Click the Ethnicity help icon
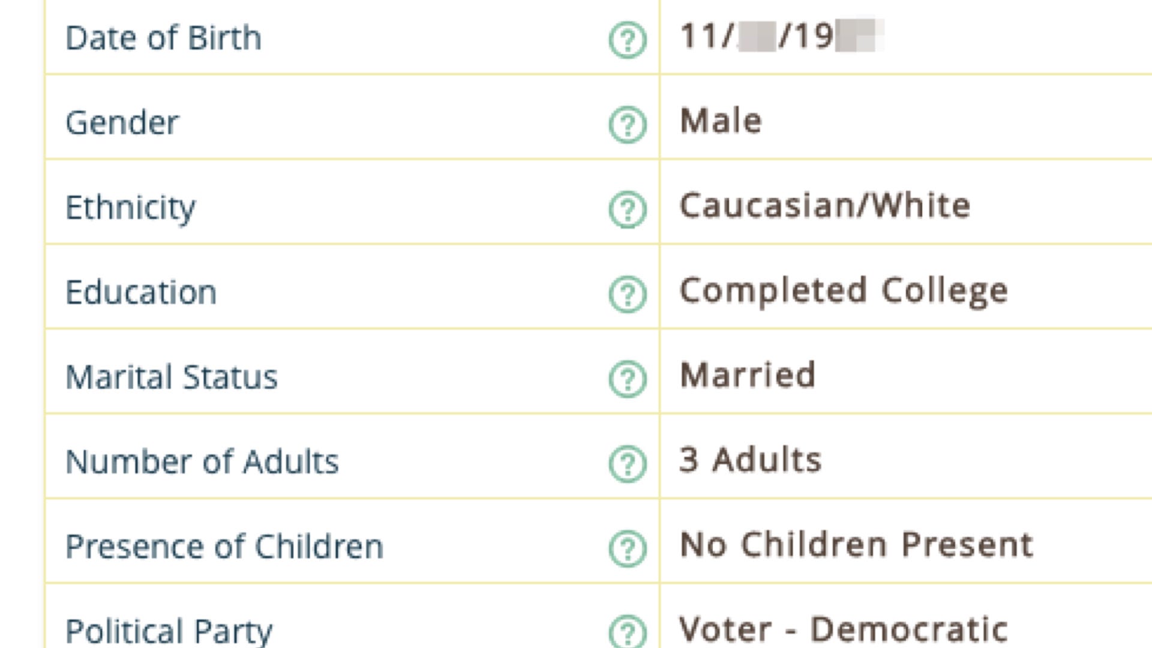The height and width of the screenshot is (648, 1152). [x=628, y=209]
